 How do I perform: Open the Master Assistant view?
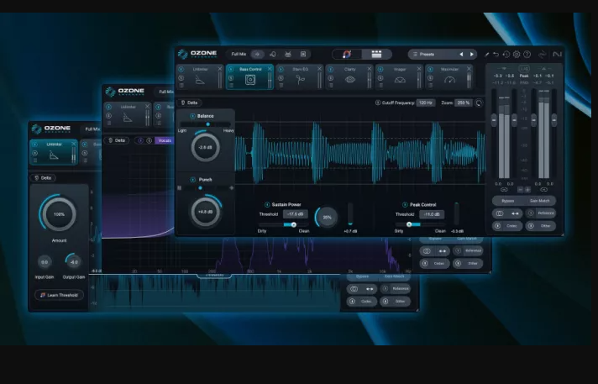click(347, 55)
